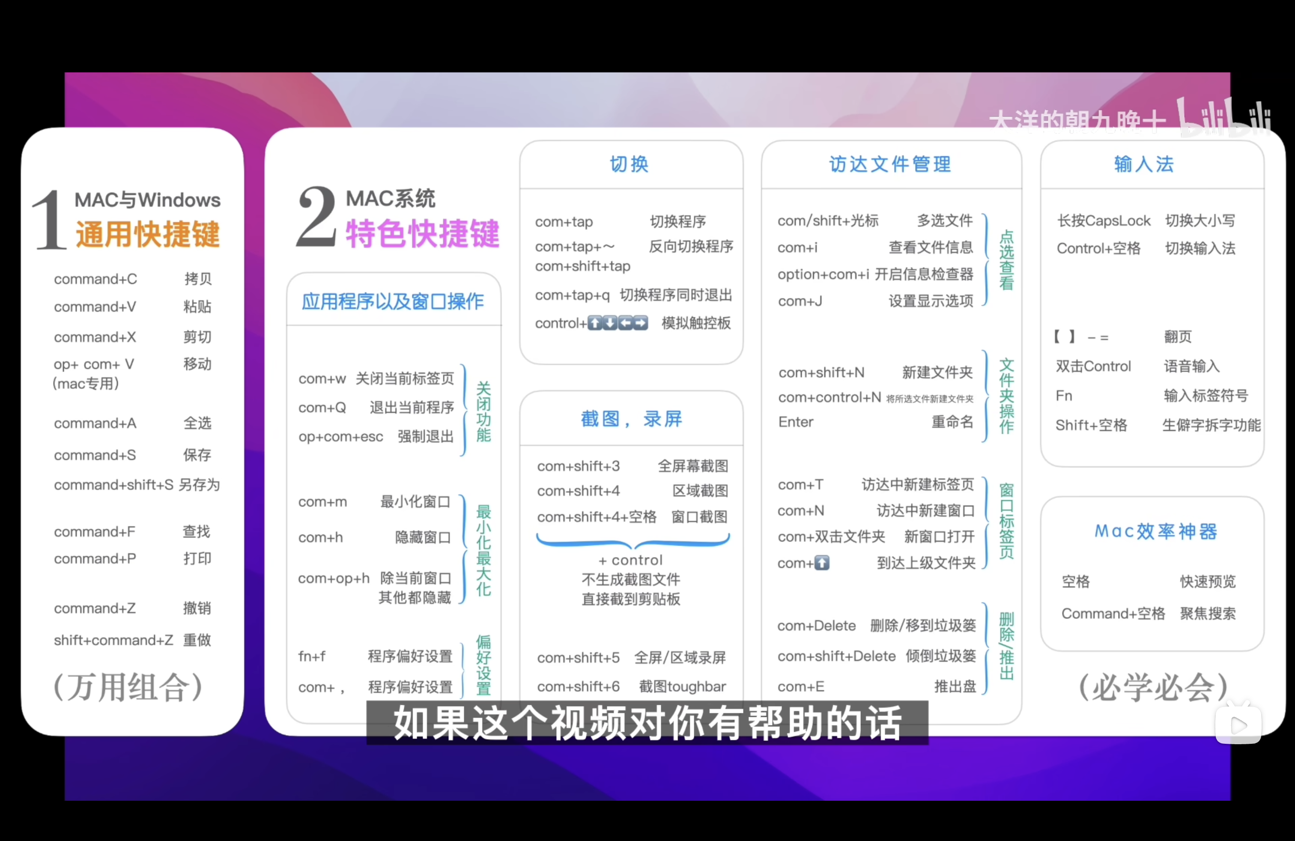
Task: Click the "区域截图" label
Action: pos(700,491)
